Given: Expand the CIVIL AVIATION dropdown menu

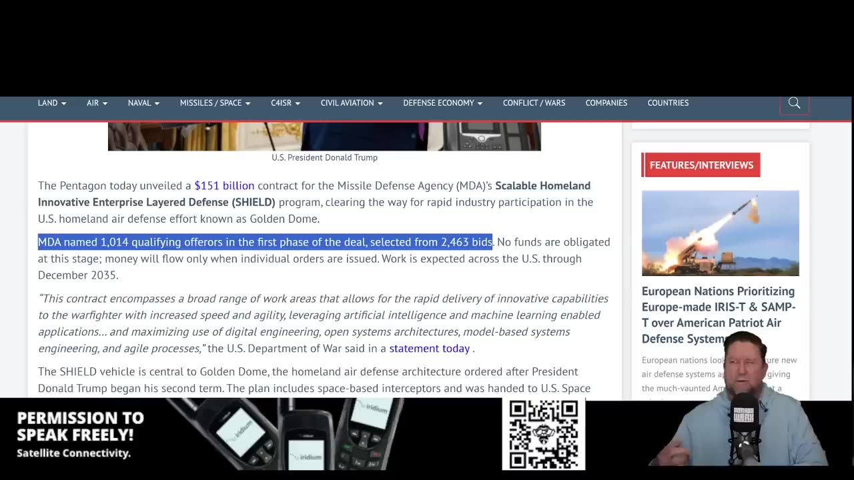Looking at the screenshot, I should click(352, 103).
